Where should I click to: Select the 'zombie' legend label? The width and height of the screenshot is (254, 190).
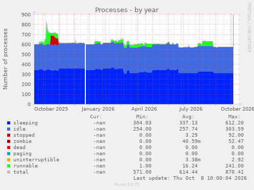tap(22, 141)
